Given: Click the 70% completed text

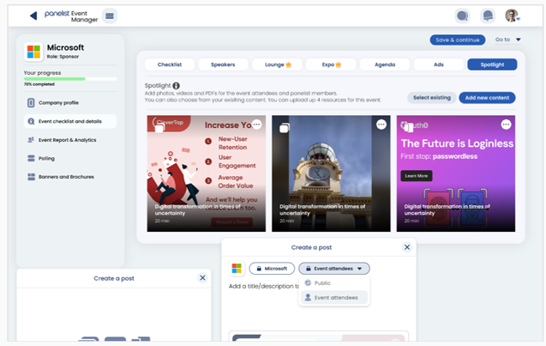Looking at the screenshot, I should point(39,84).
